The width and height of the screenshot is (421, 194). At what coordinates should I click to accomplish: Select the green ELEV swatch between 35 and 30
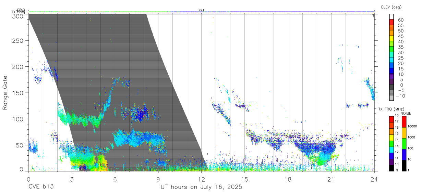click(392, 50)
